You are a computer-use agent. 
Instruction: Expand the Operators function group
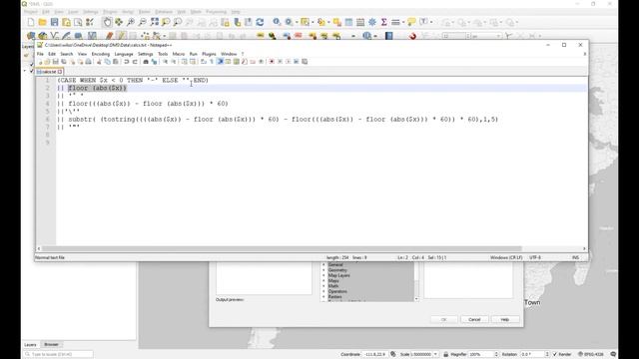point(323,291)
